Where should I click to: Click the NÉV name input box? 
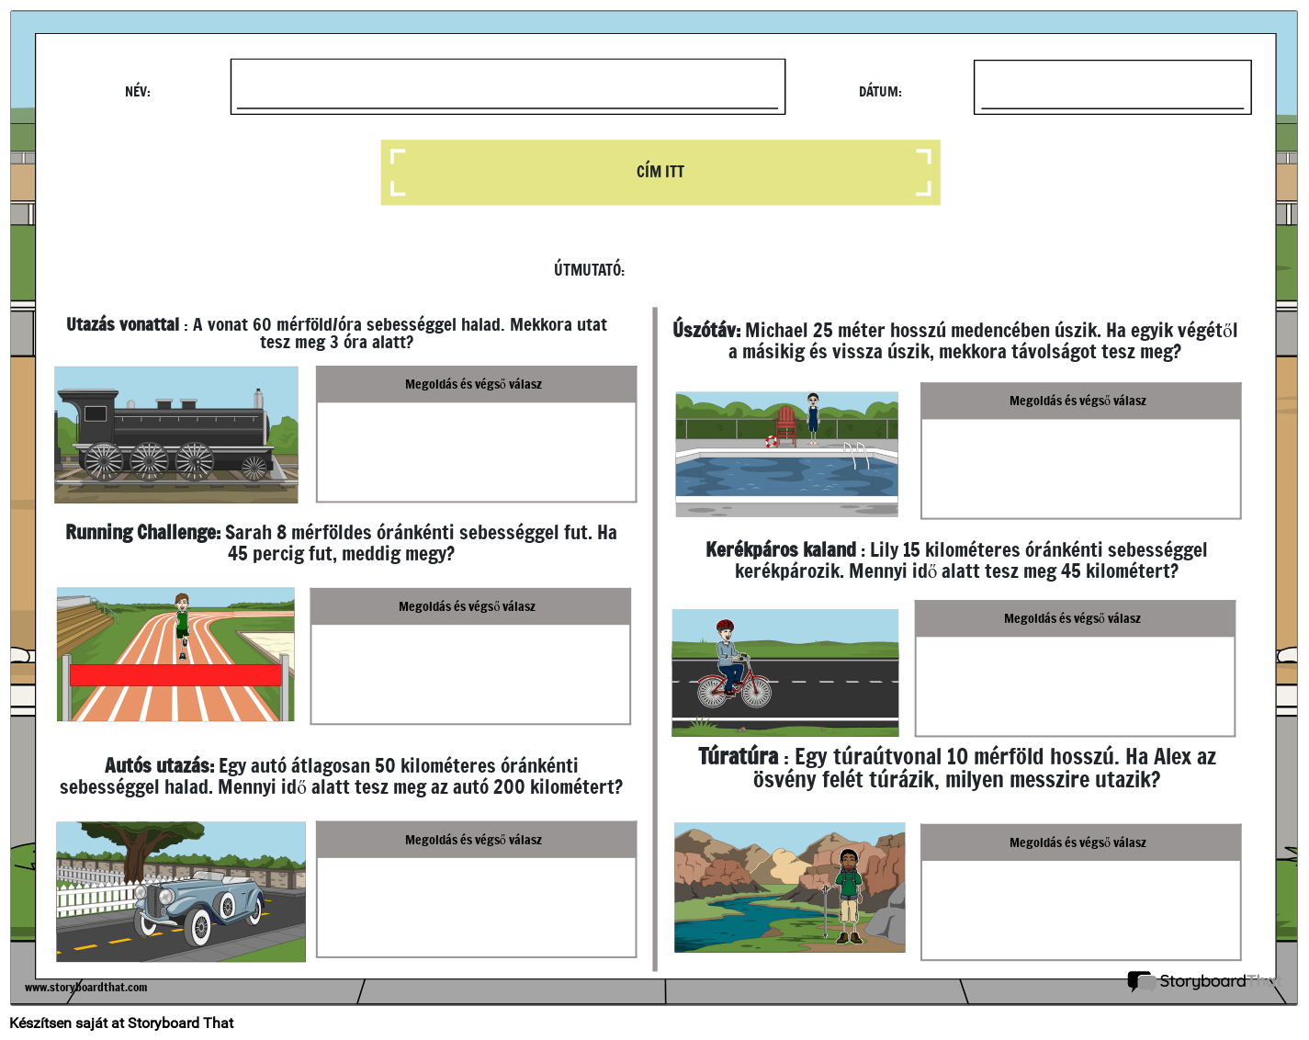[x=507, y=86]
